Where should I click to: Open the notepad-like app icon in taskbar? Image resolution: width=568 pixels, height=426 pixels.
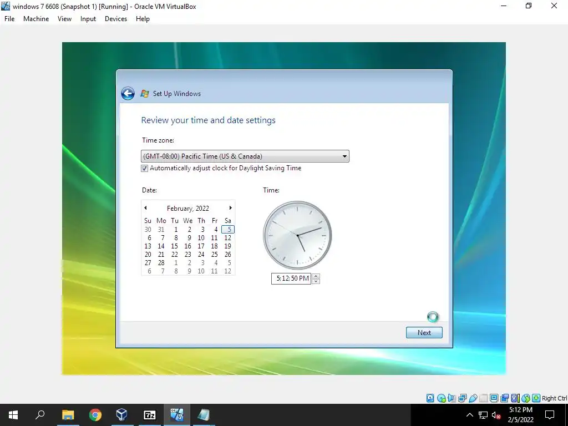tap(204, 415)
